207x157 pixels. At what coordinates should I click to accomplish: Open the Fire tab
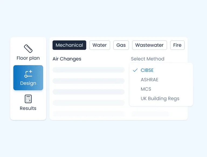177,45
